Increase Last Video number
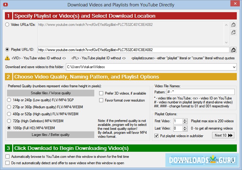Image resolution: width=242 pixels, height=170 pixels. (x=185, y=127)
